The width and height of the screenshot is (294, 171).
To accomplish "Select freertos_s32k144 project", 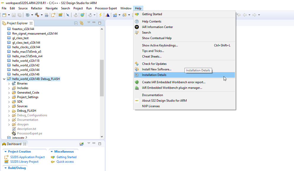I will point(23,29).
